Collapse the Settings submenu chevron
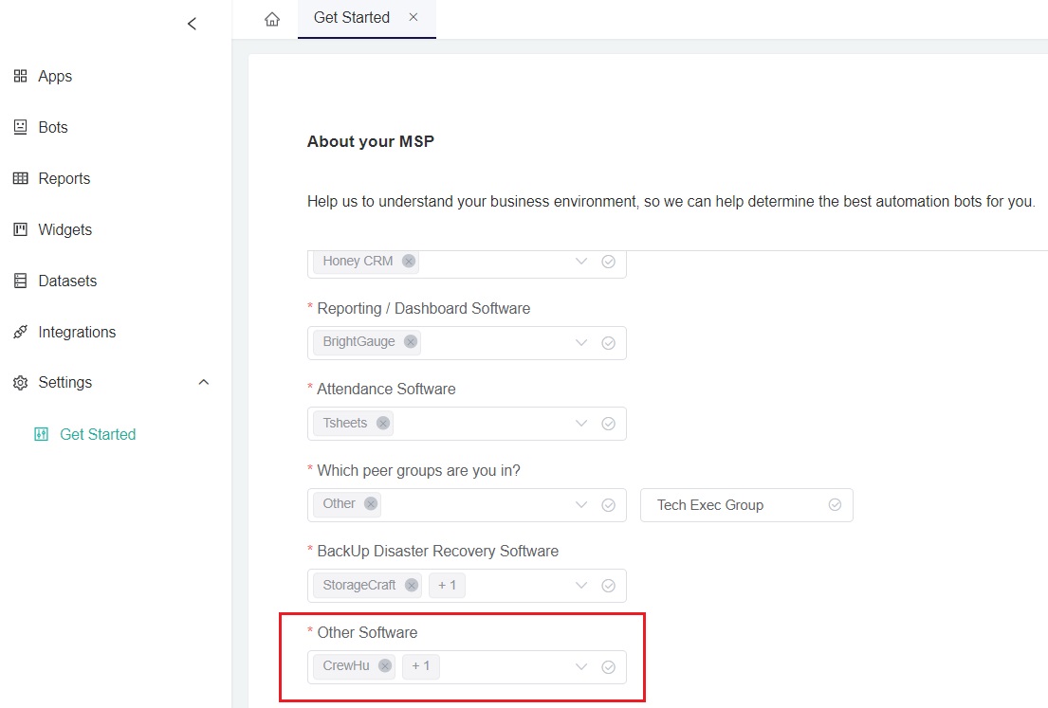1048x708 pixels. (x=203, y=382)
